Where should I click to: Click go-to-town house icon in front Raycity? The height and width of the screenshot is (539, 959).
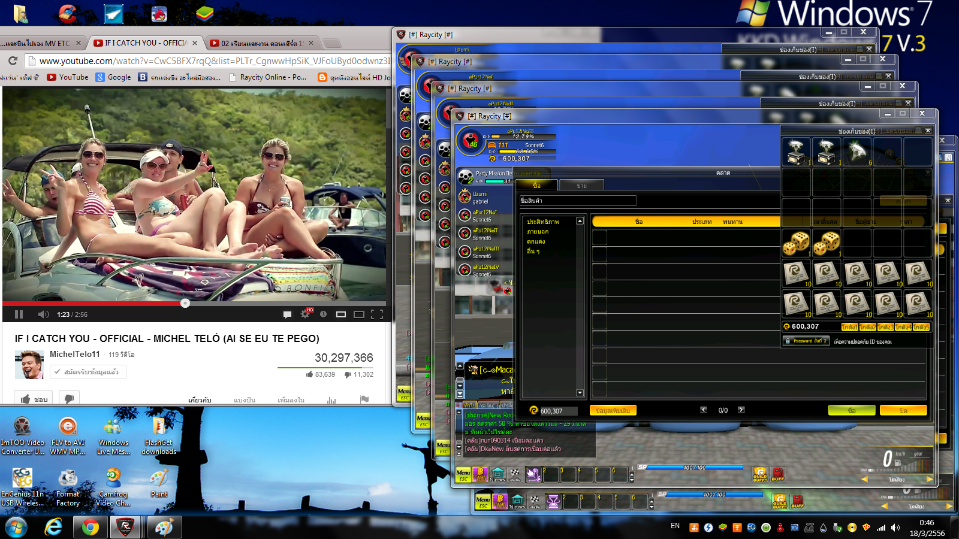point(497,475)
